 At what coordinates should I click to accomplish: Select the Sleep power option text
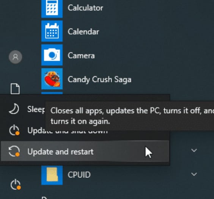click(36, 109)
